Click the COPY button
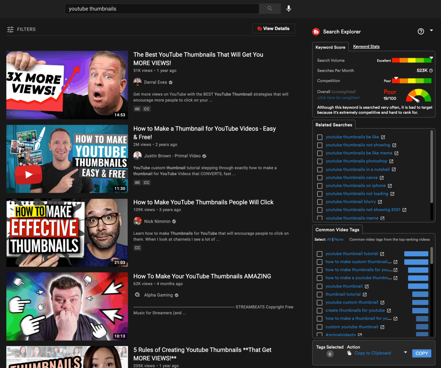The image size is (441, 368). [x=422, y=353]
